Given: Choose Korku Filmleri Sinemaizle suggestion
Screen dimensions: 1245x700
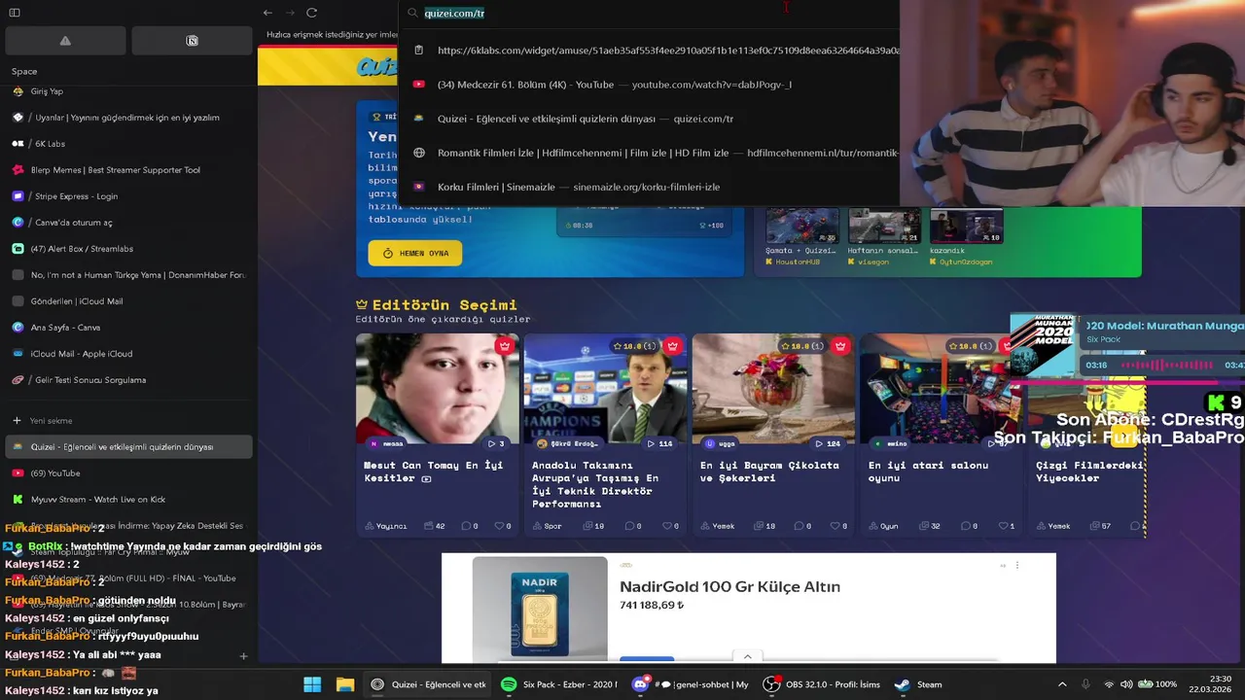Looking at the screenshot, I should point(649,187).
